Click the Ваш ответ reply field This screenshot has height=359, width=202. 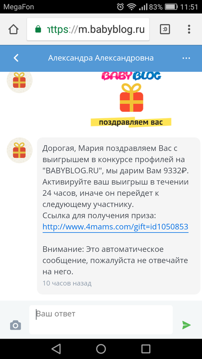[x=101, y=320]
